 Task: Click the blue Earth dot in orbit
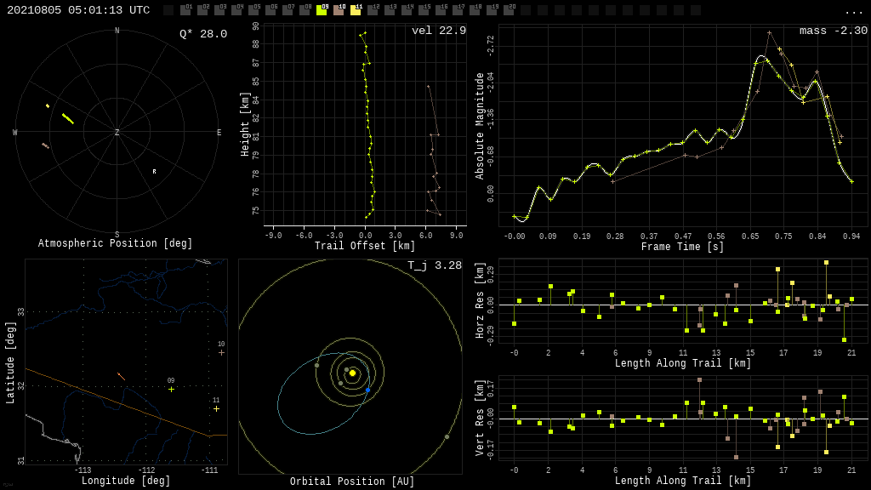(367, 390)
